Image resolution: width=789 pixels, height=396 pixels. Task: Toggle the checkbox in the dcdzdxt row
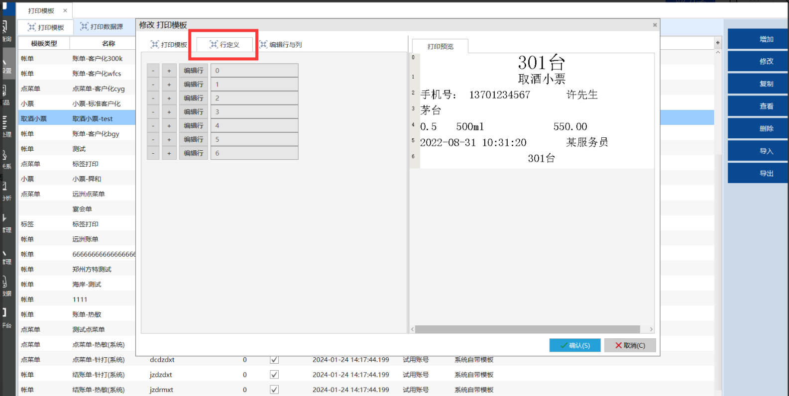tap(274, 360)
